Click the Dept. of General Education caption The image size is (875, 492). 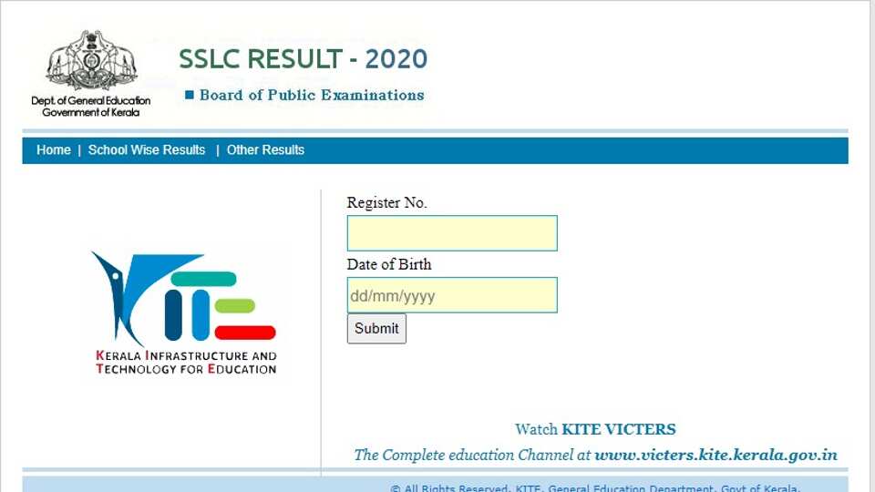point(90,101)
